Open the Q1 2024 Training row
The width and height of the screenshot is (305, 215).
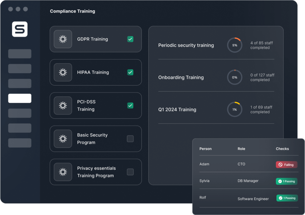[x=216, y=110]
